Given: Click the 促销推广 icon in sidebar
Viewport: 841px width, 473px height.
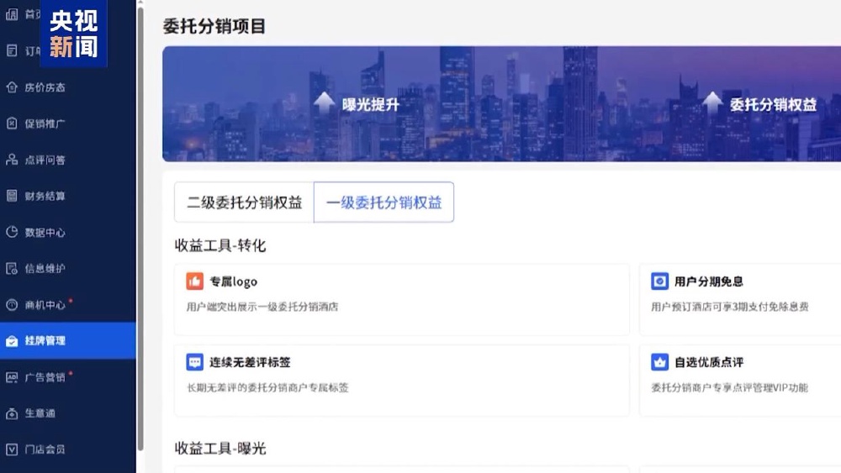Looking at the screenshot, I should pyautogui.click(x=12, y=124).
